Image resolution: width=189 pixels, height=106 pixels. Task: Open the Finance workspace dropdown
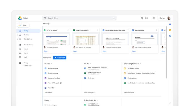pos(51,64)
